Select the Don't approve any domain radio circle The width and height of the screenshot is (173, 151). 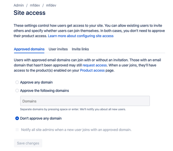point(17,118)
